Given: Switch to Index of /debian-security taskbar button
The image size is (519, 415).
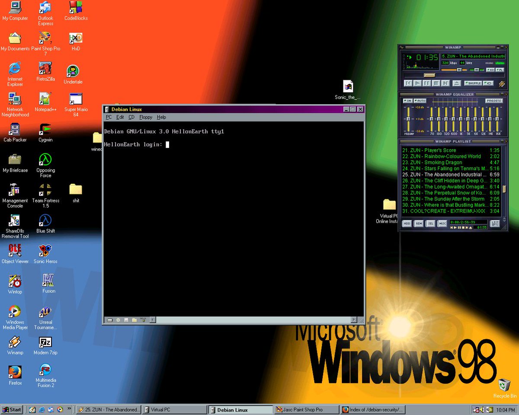Looking at the screenshot, I should click(373, 409).
